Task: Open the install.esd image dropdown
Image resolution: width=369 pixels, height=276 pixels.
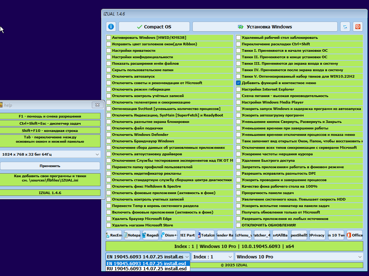Action: tap(148, 257)
